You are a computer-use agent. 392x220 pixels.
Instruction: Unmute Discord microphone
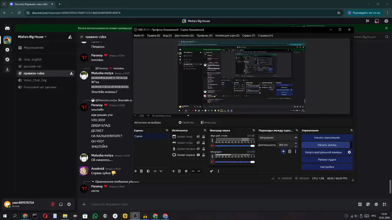coord(53,204)
